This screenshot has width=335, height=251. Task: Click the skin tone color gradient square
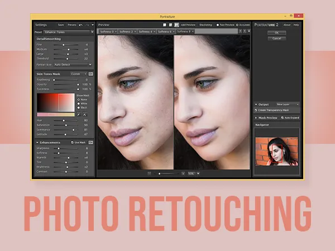tap(56, 103)
